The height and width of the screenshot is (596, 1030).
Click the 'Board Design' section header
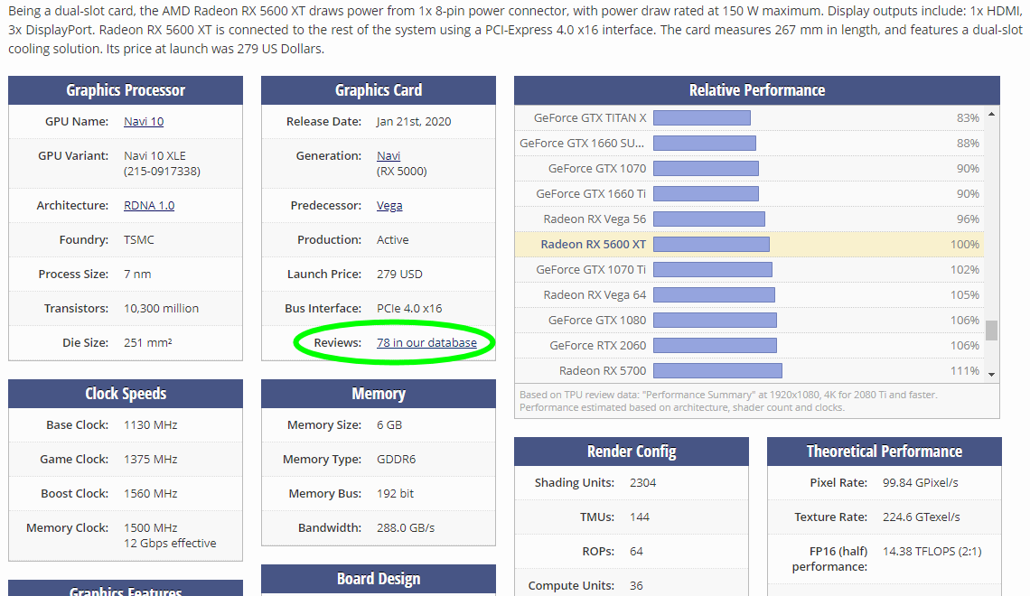click(x=379, y=579)
